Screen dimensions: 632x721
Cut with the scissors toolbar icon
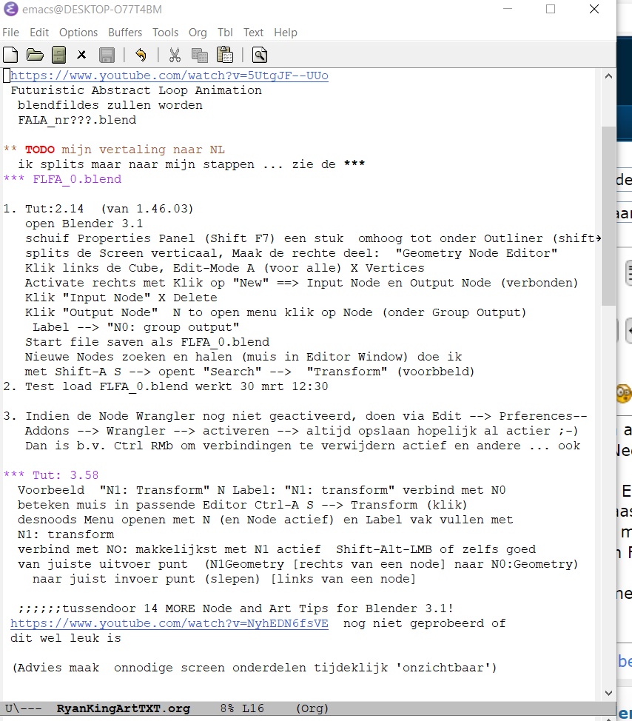pyautogui.click(x=175, y=56)
